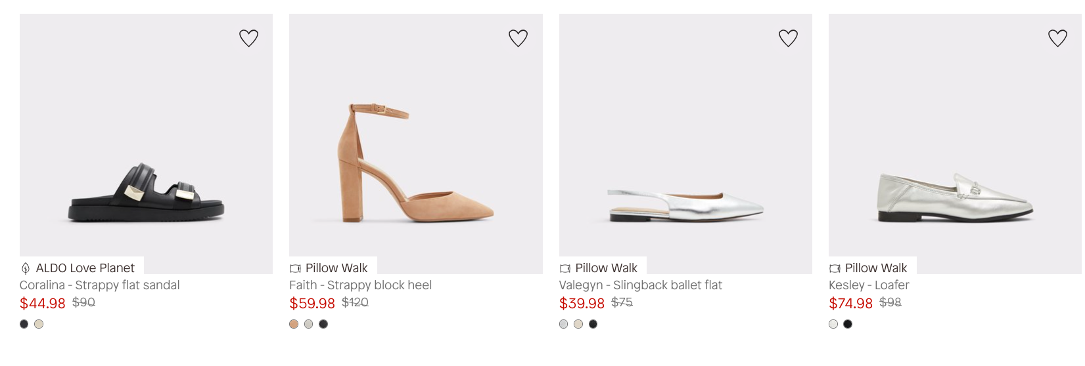Click Pillow Walk badge on Kesley loafer
Screen dimensions: 1085x366
869,268
